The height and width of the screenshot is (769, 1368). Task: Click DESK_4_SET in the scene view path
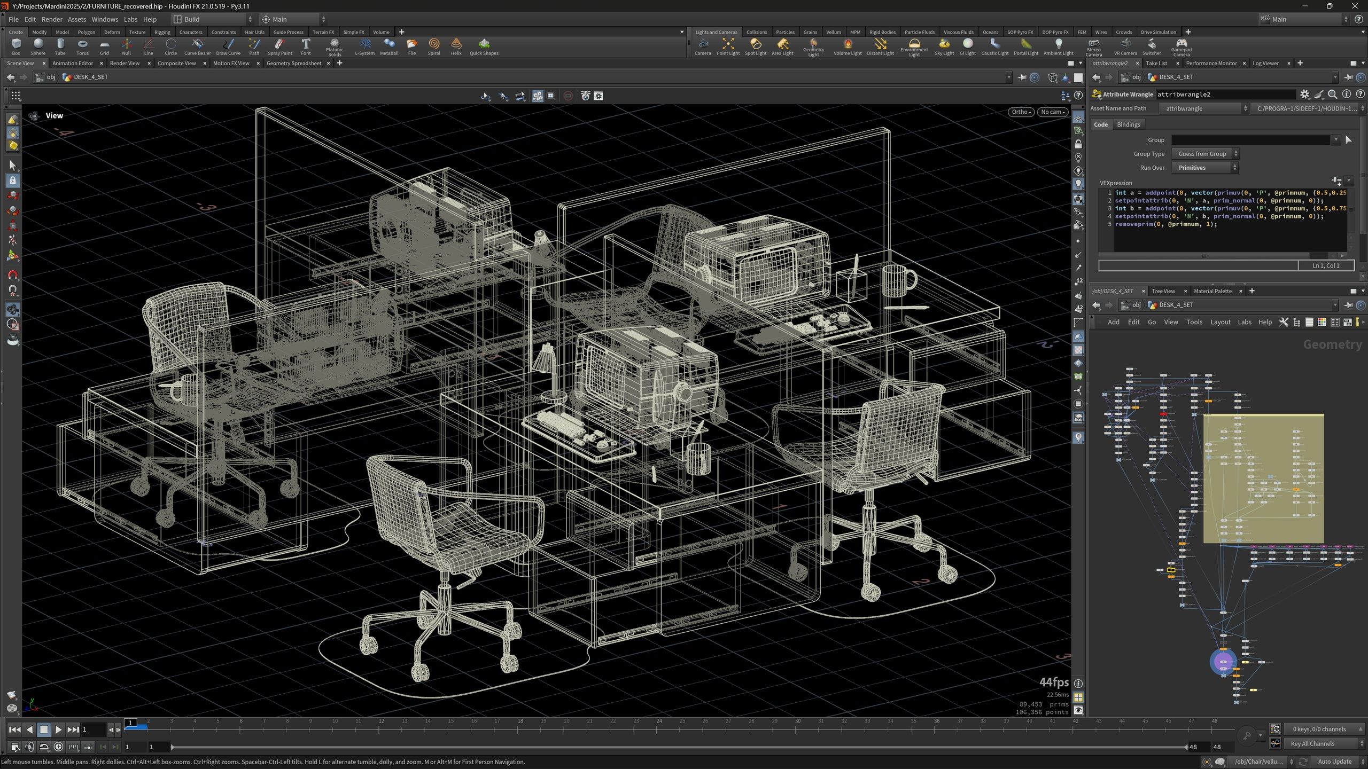tap(90, 77)
